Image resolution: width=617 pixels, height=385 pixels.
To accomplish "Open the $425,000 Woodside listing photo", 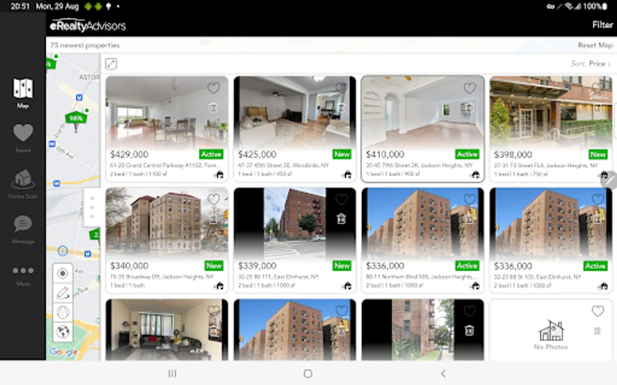I will pos(295,112).
